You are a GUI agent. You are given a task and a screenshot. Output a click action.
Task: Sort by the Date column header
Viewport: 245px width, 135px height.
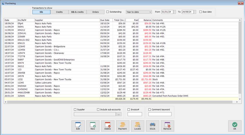click(x=11, y=20)
